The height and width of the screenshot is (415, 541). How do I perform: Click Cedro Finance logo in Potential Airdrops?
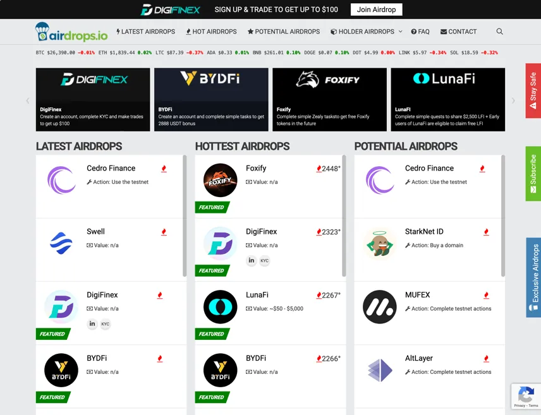[380, 180]
